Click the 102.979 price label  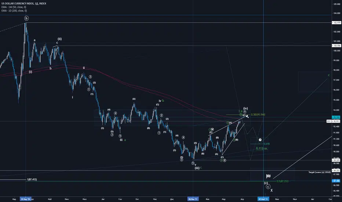pos(336,23)
